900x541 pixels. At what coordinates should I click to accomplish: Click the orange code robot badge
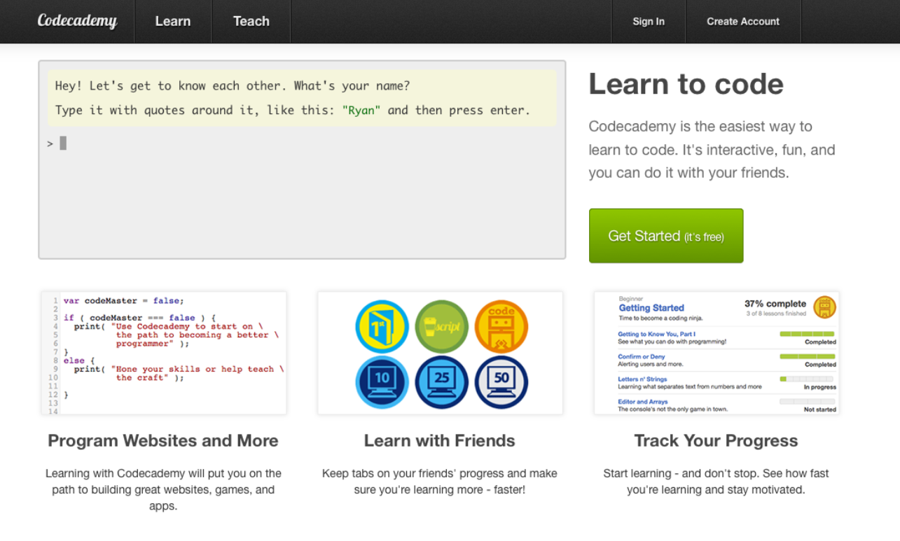[501, 326]
